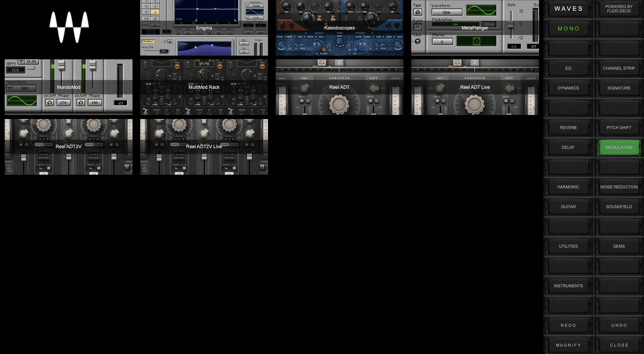Screen dimensions: 644x354
Task: Select the MetaFlanger plugin tile
Action: tap(475, 28)
